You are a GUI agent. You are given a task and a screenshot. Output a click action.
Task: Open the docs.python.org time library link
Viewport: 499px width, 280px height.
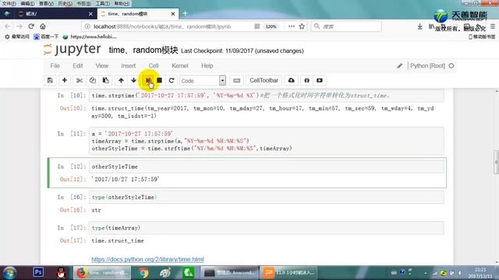pyautogui.click(x=147, y=259)
